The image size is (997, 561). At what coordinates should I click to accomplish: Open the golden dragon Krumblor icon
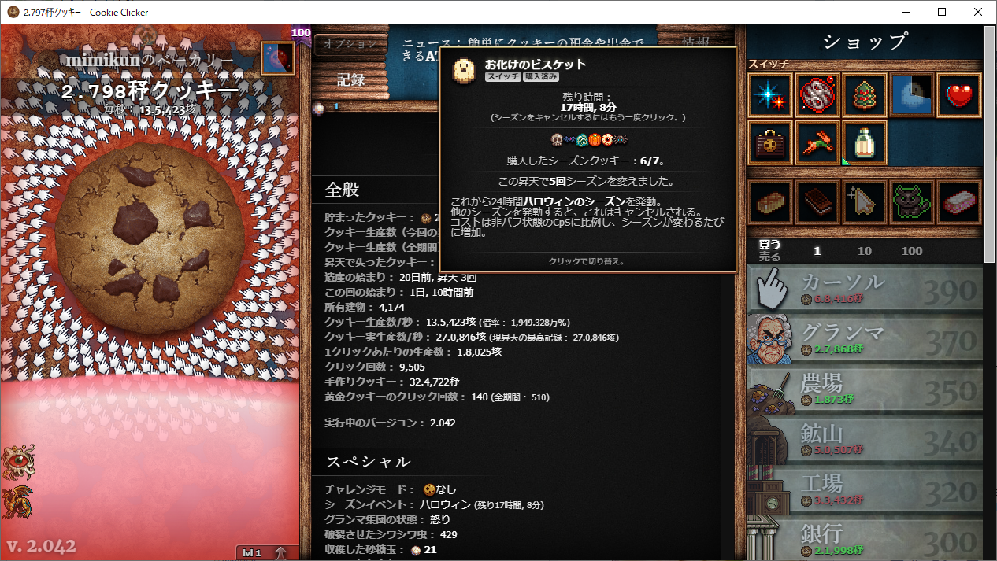coord(17,502)
